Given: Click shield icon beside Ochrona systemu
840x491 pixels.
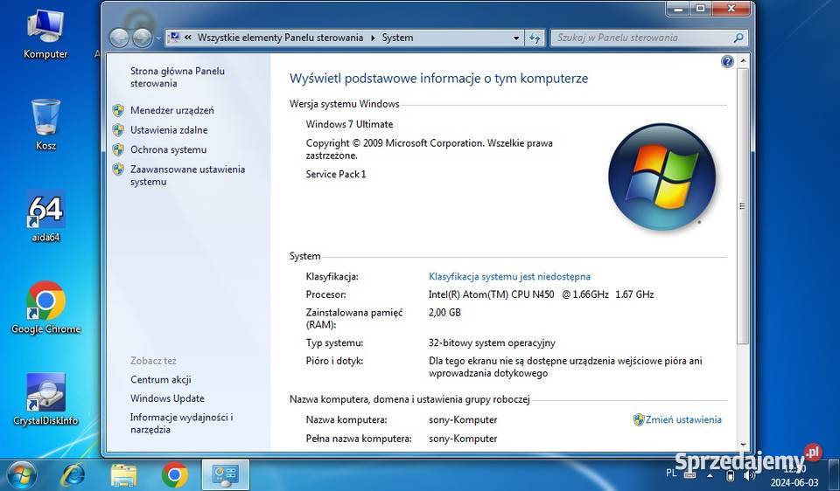Looking at the screenshot, I should [118, 149].
